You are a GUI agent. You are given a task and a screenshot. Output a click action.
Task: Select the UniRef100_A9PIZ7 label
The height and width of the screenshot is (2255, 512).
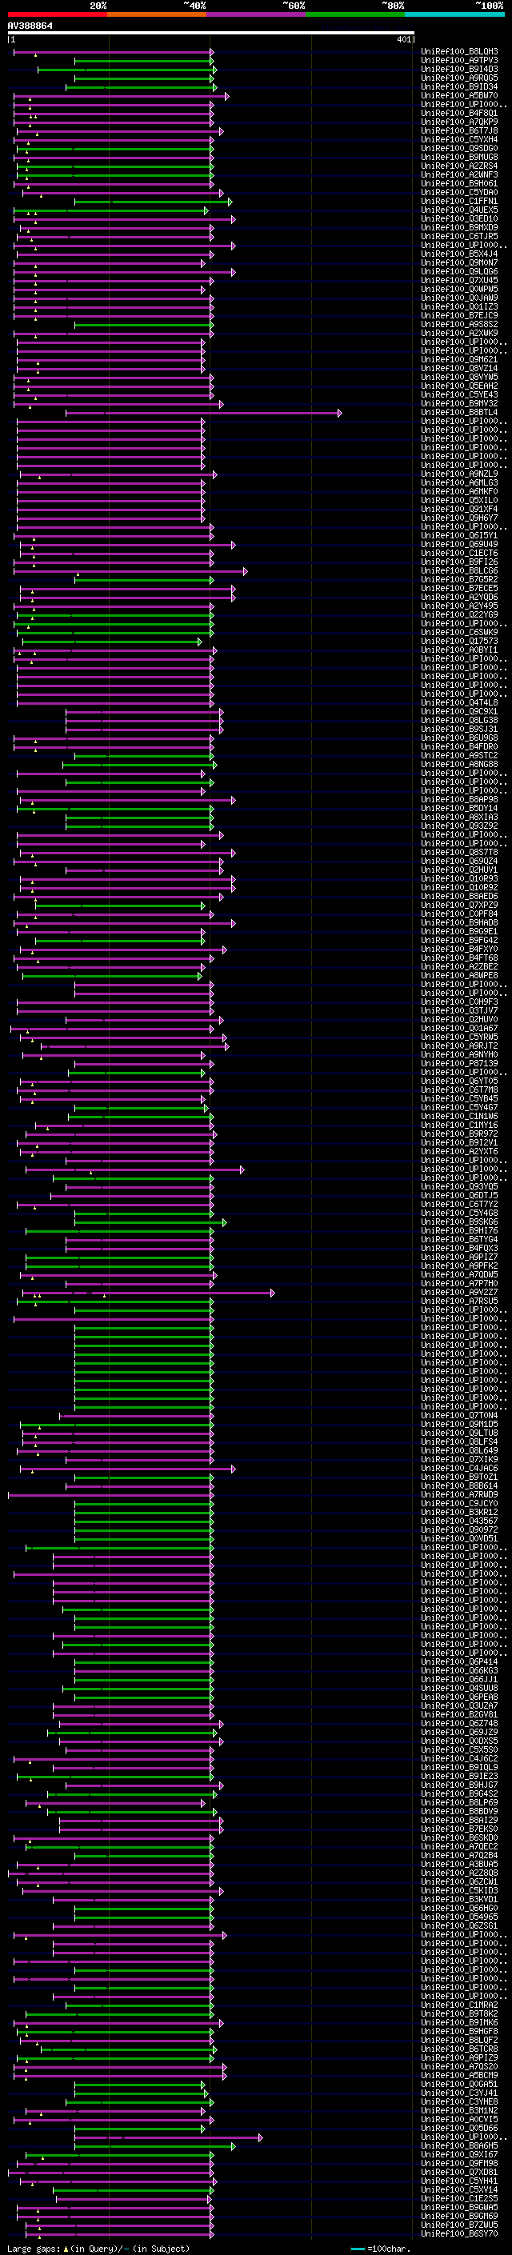(x=458, y=1257)
